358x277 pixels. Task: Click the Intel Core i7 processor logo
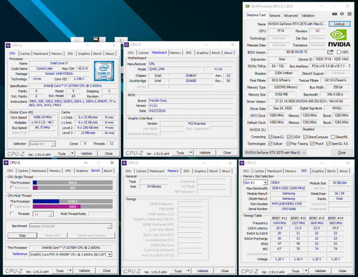pos(104,71)
